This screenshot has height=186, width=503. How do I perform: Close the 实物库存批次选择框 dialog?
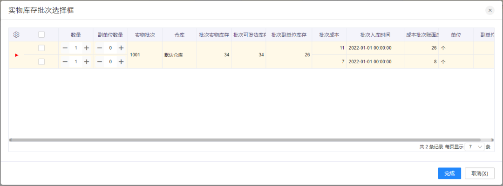tap(489, 10)
